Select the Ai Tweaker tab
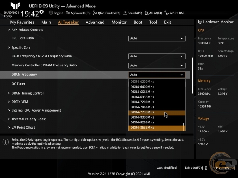 [68, 22]
